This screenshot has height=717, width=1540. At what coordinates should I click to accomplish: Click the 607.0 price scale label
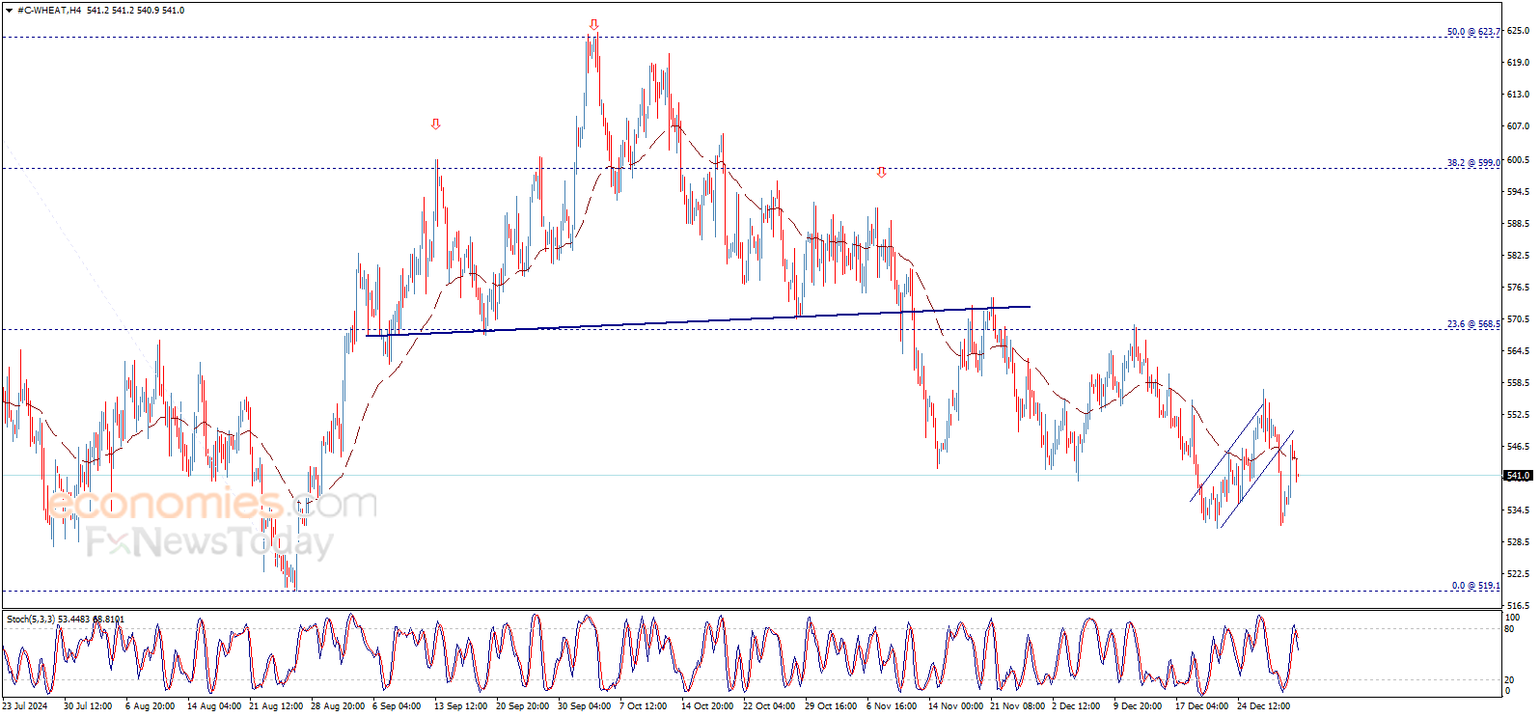(x=1518, y=126)
